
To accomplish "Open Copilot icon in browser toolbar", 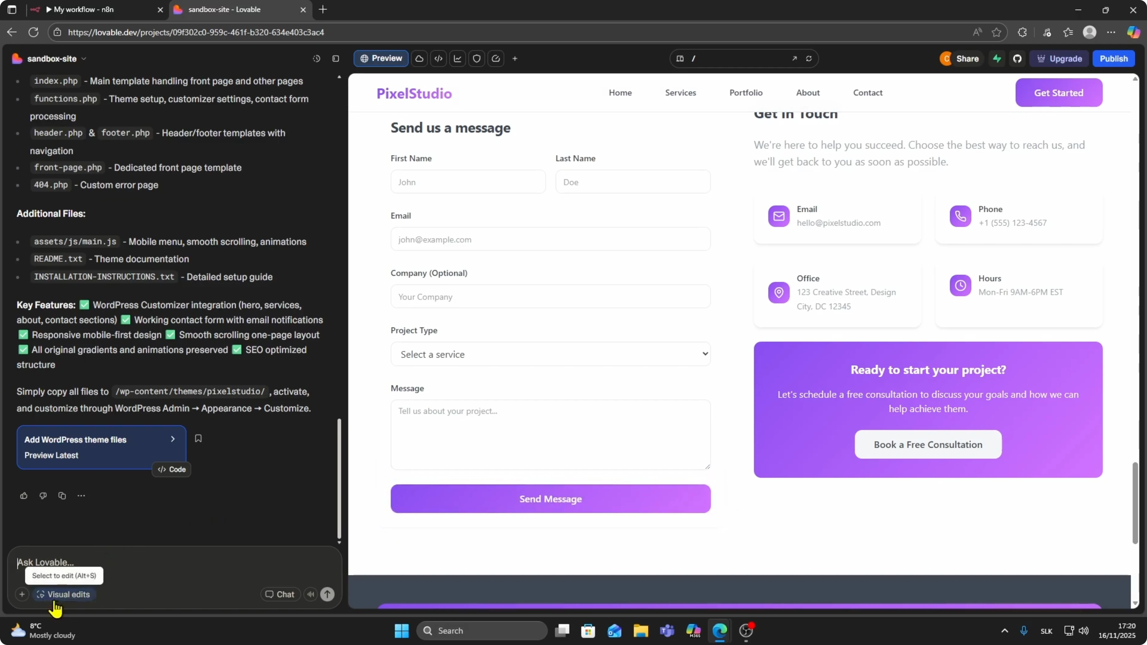I will [1133, 32].
